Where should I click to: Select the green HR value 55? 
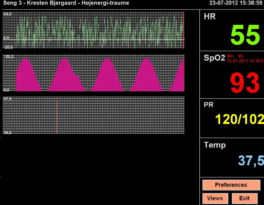pos(245,35)
